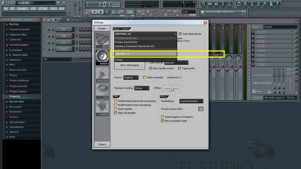The width and height of the screenshot is (301, 169).
Task: Toggle Play truncated notes checkbox
Action: pos(162,121)
